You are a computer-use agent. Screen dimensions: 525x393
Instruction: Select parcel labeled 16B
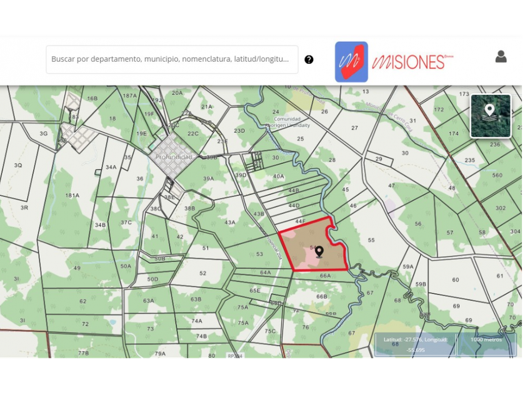tap(92, 99)
